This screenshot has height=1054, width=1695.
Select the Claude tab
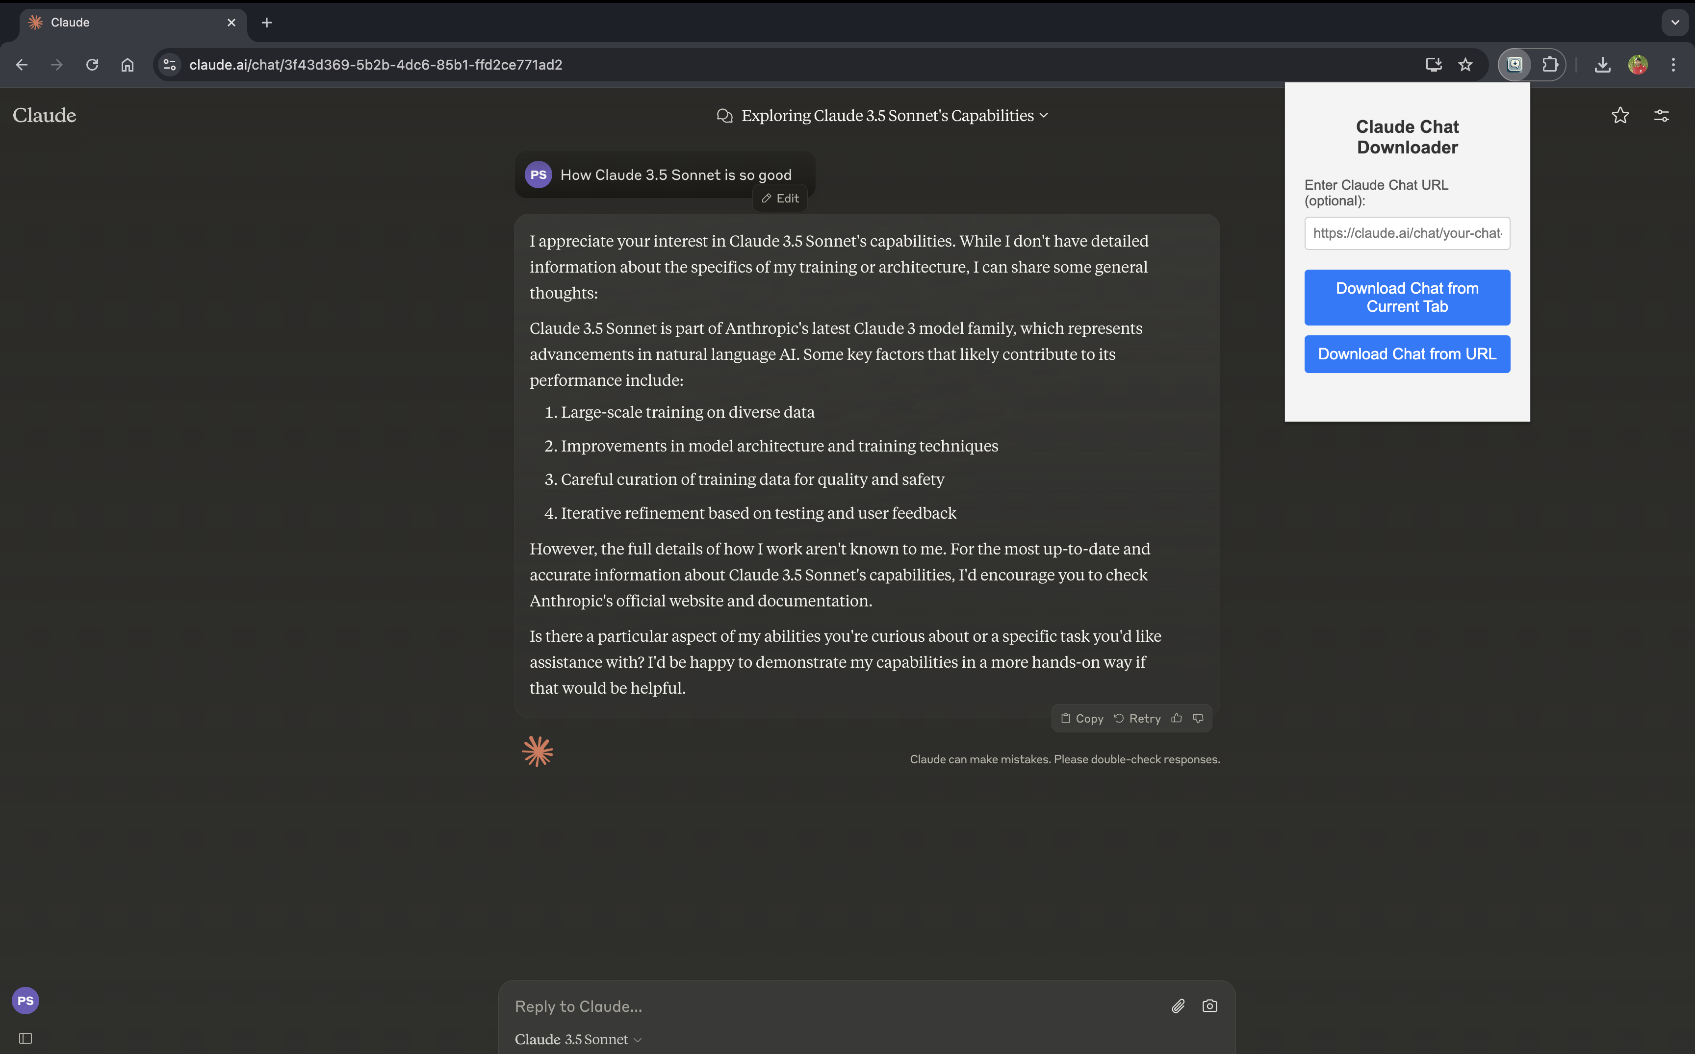[132, 23]
